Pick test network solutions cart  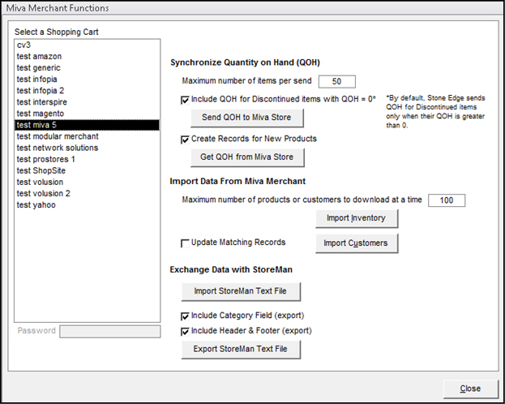87,148
